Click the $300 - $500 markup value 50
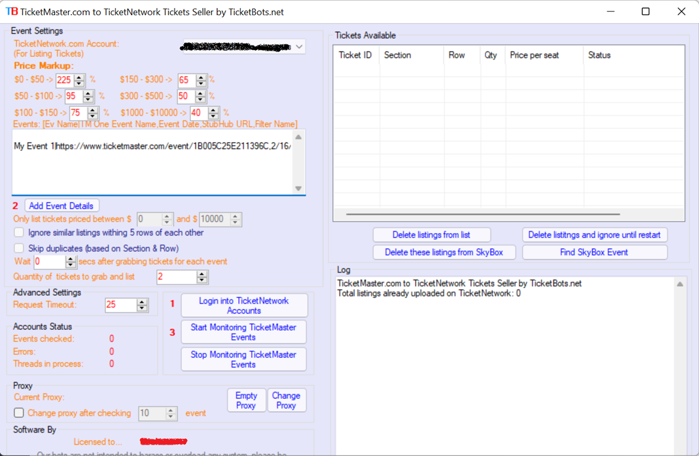Screen dimensions: 699x456 pos(186,97)
